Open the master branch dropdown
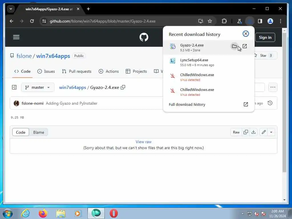This screenshot has height=219, width=292. [38, 87]
